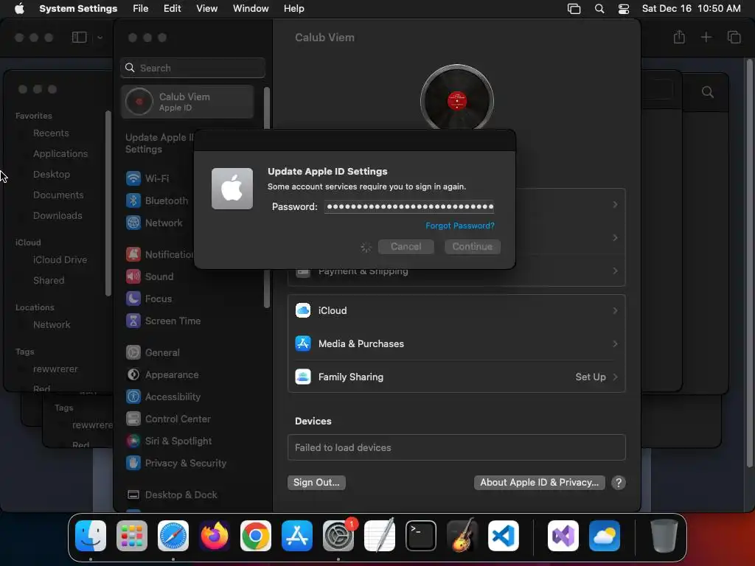Click chevron on Media & Purchases row
Viewport: 755px width, 566px height.
coord(616,344)
